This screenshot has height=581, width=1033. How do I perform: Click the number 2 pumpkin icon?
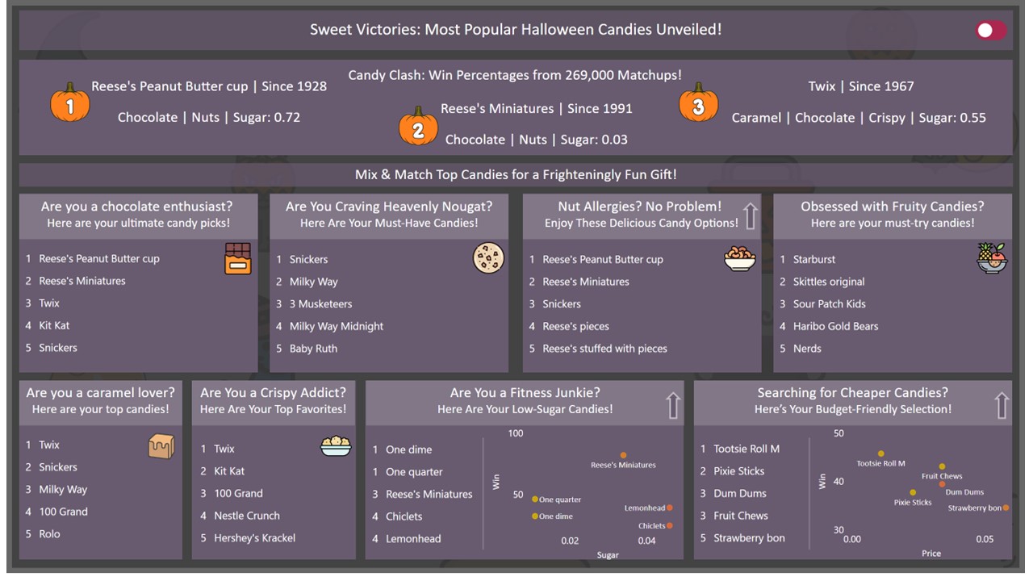tap(418, 126)
